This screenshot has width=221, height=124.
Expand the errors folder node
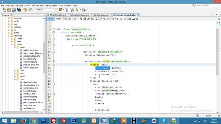(x=15, y=76)
